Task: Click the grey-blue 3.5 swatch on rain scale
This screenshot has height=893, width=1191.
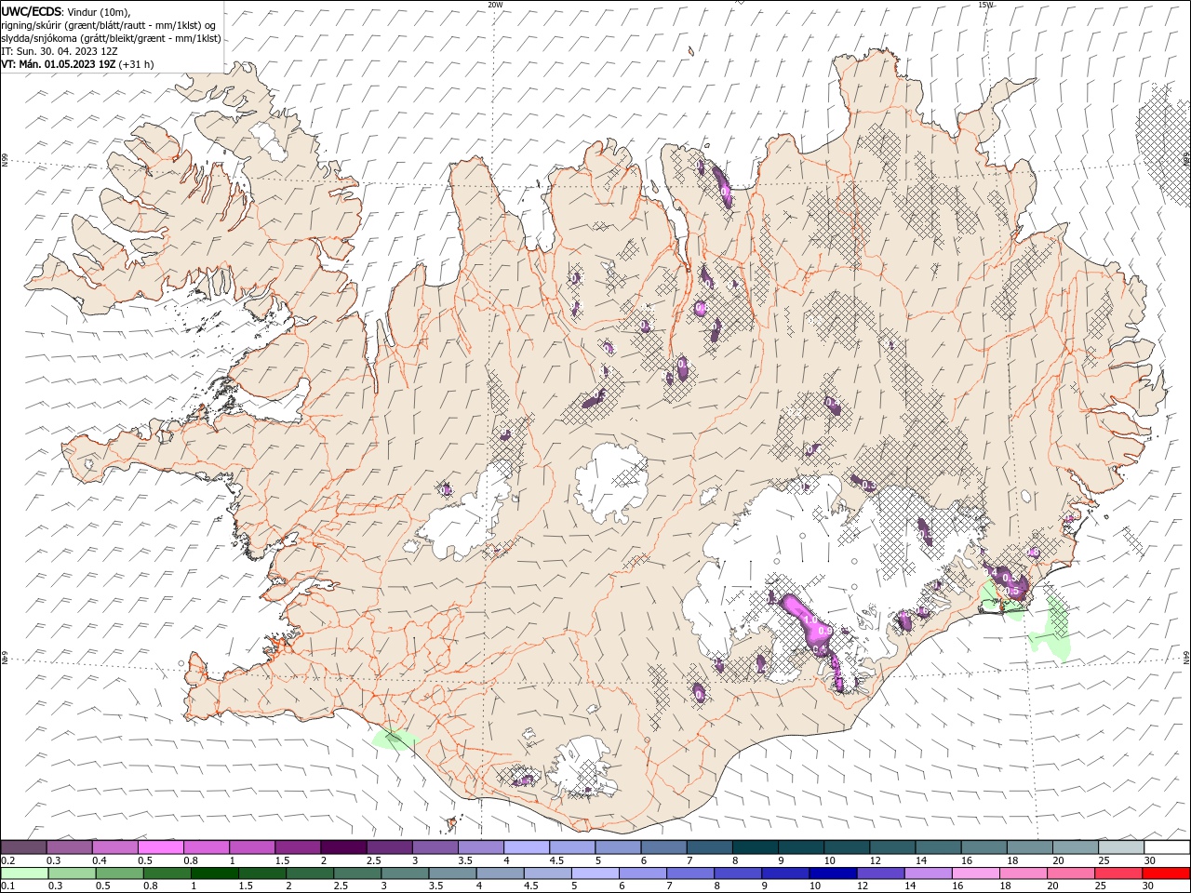Action: point(452,873)
